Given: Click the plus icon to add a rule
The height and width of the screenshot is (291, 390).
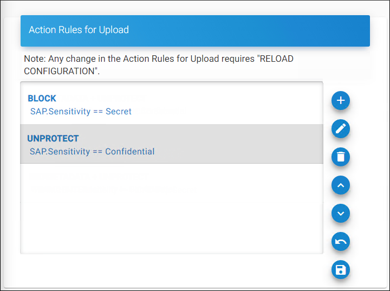Looking at the screenshot, I should click(341, 101).
